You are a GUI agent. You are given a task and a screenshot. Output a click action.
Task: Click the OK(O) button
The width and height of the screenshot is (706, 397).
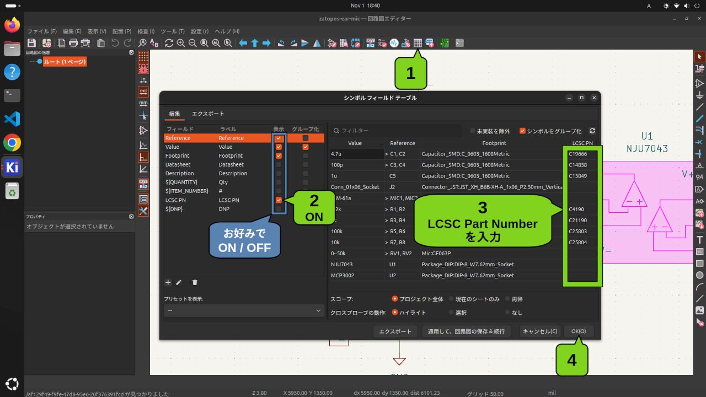point(579,331)
